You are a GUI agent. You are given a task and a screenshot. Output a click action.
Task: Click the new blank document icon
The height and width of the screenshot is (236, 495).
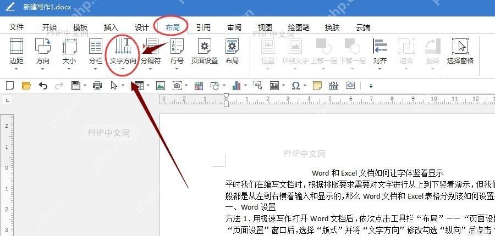10,86
